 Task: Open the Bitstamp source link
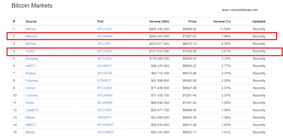click(x=32, y=59)
